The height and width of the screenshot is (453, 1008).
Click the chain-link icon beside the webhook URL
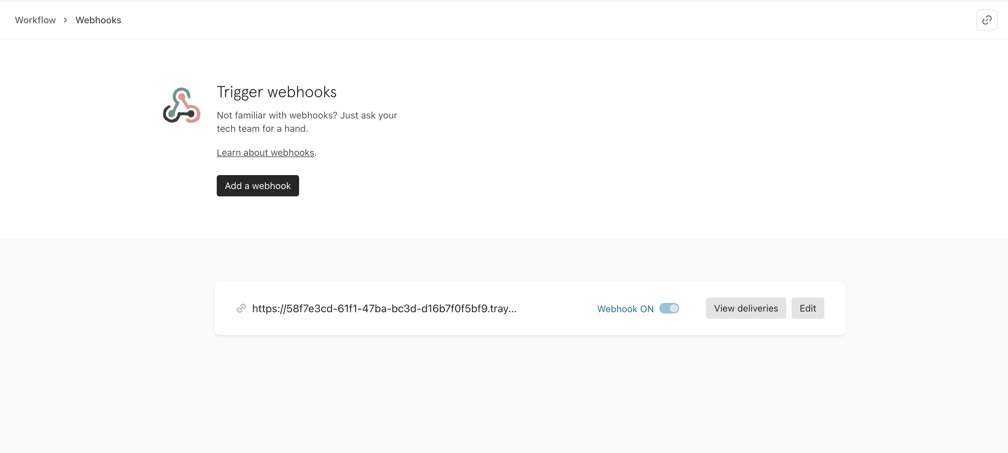pos(241,309)
